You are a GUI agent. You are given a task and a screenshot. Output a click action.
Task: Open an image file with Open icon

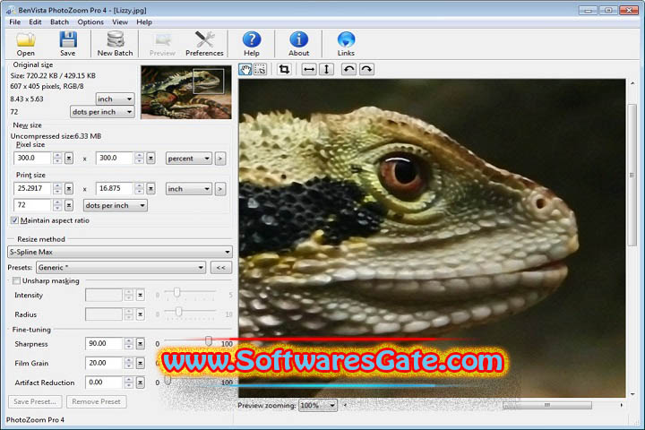click(26, 44)
